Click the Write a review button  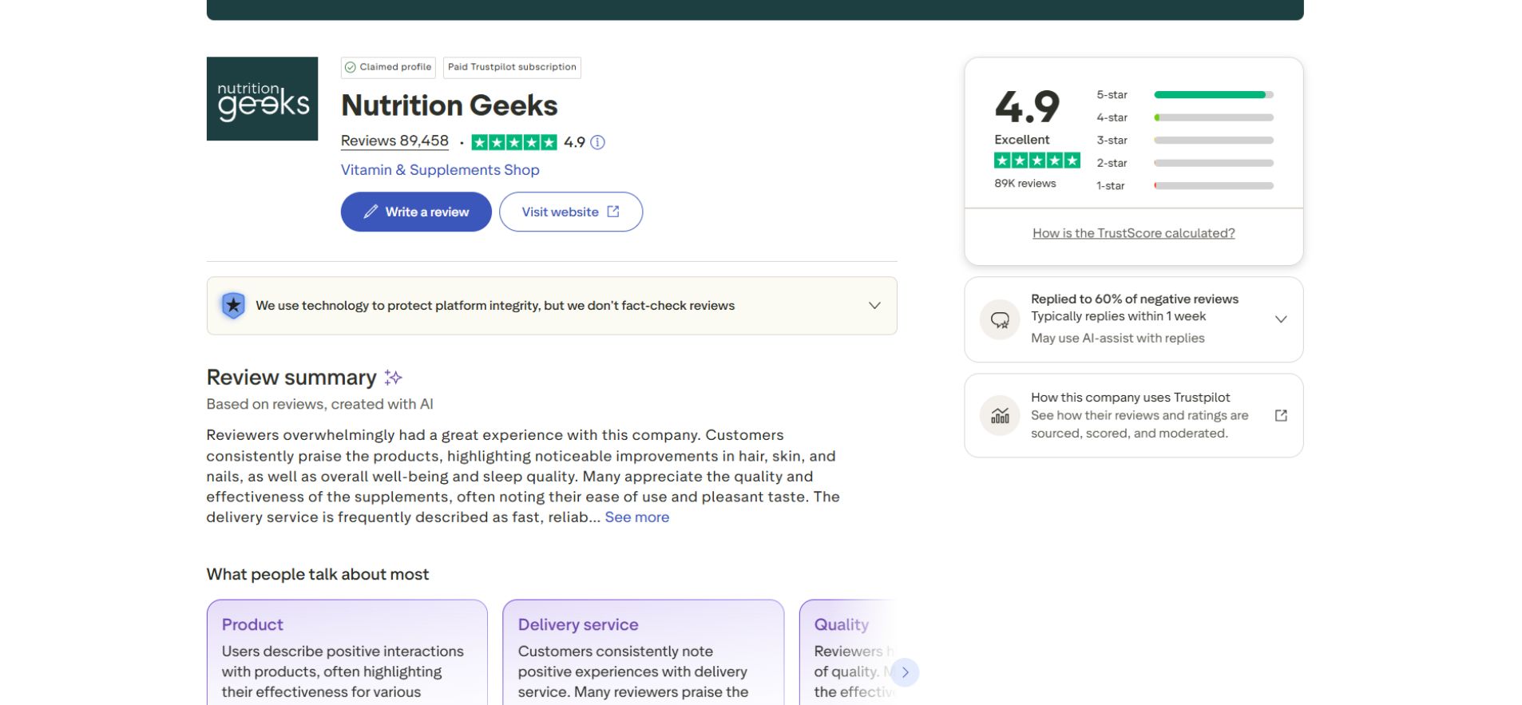click(x=416, y=212)
